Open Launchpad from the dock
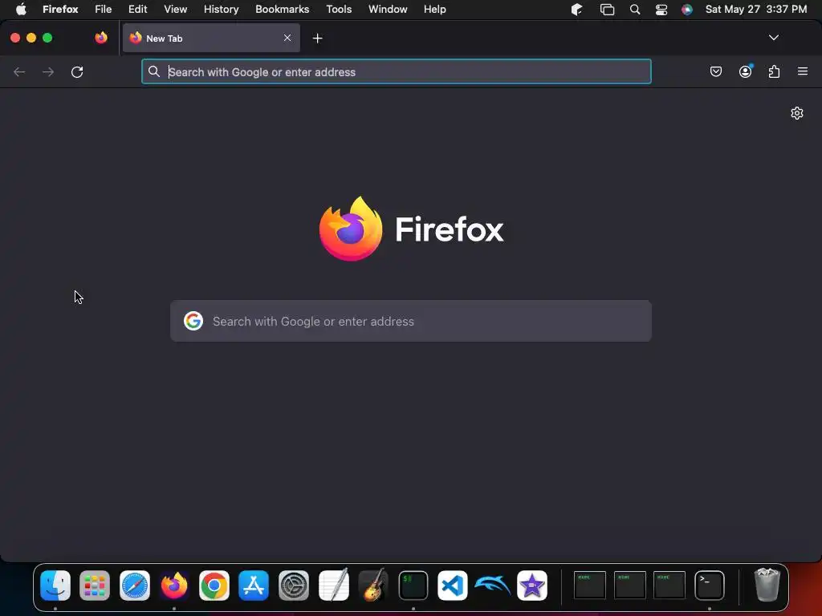Screen dimensions: 822x616 click(95, 585)
